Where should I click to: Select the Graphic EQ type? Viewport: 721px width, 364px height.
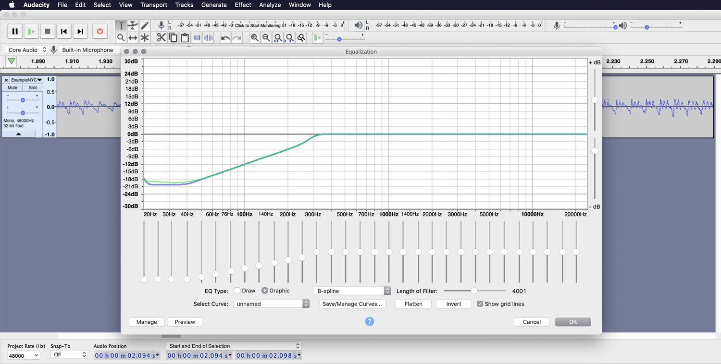(265, 291)
